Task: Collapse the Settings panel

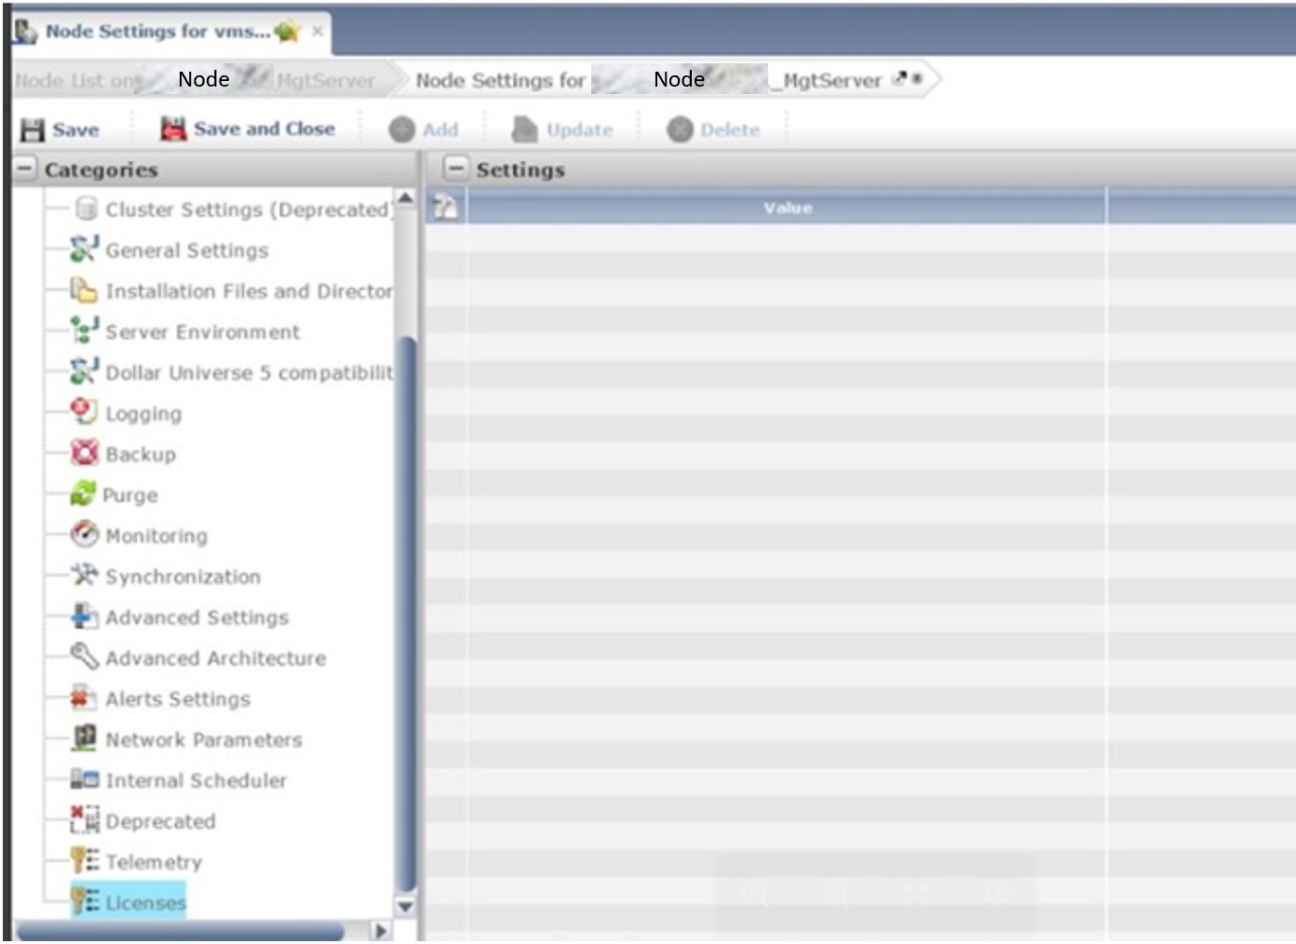Action: (455, 169)
